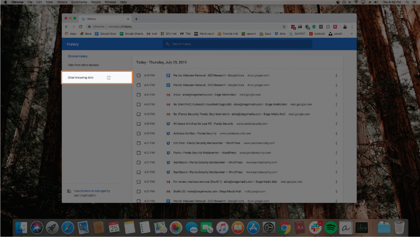
Task: Click the magnifying glass in the search bar
Action: (168, 44)
